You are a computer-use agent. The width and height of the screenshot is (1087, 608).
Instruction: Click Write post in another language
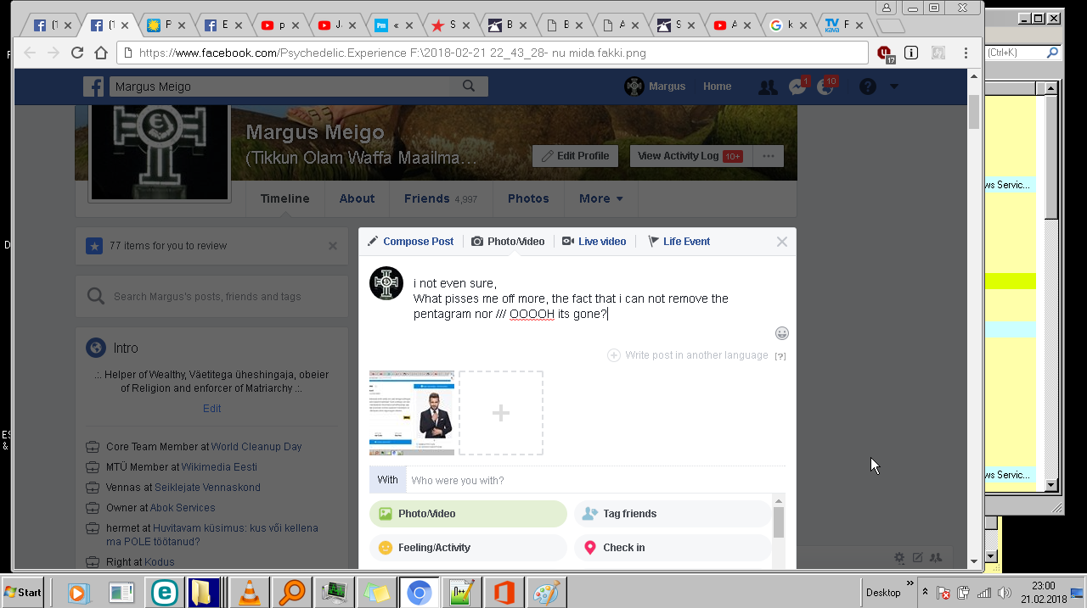point(688,355)
